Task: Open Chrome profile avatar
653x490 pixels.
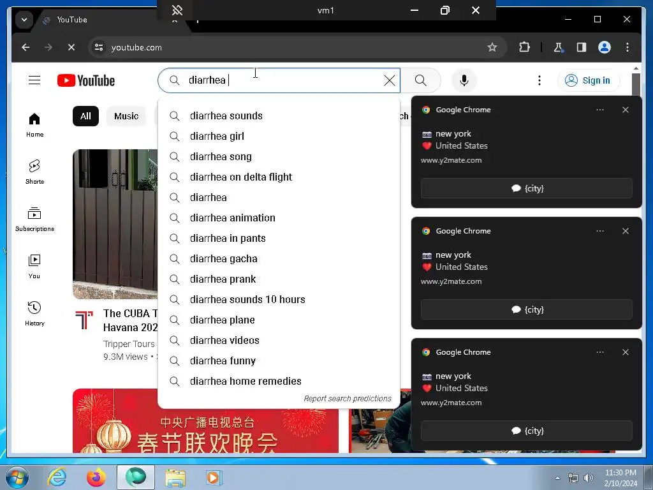Action: pos(605,47)
